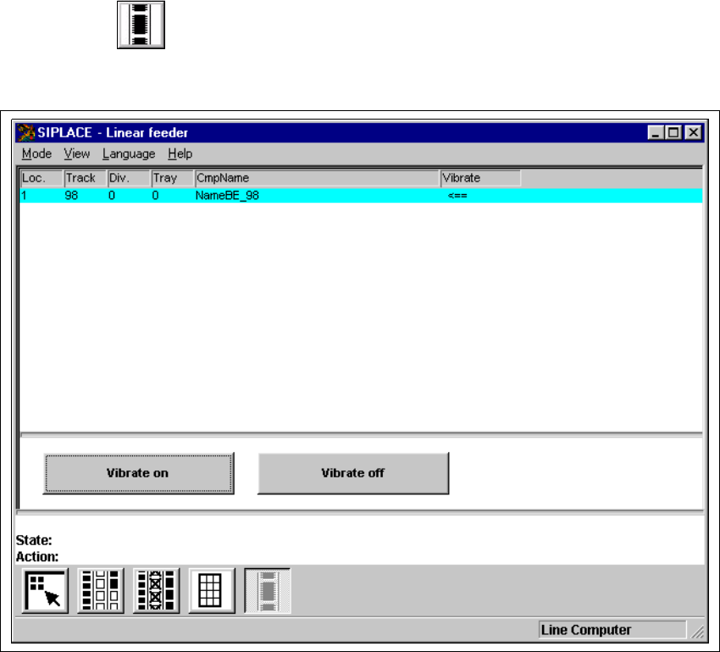Click the Div. column header

click(x=129, y=178)
